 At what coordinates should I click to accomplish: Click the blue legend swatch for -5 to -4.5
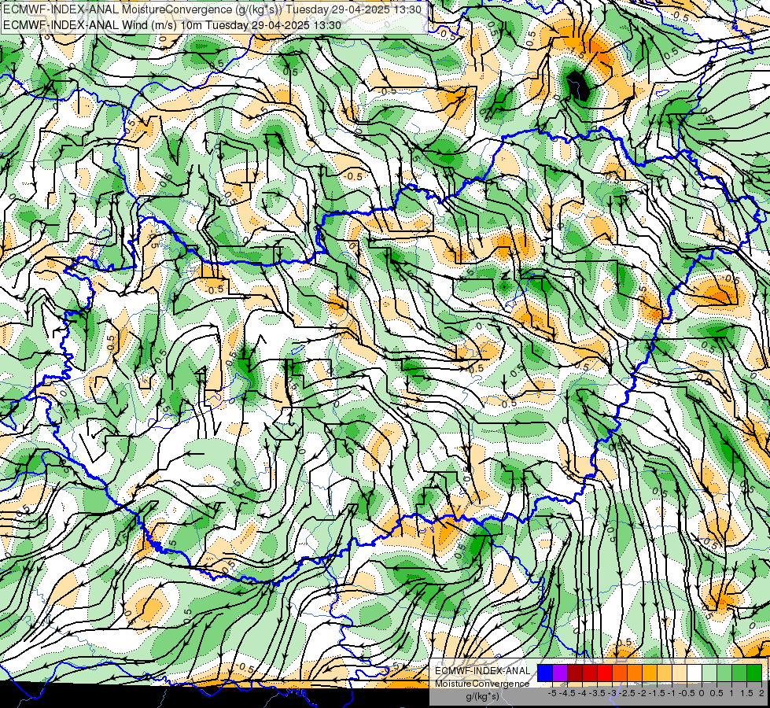545,673
